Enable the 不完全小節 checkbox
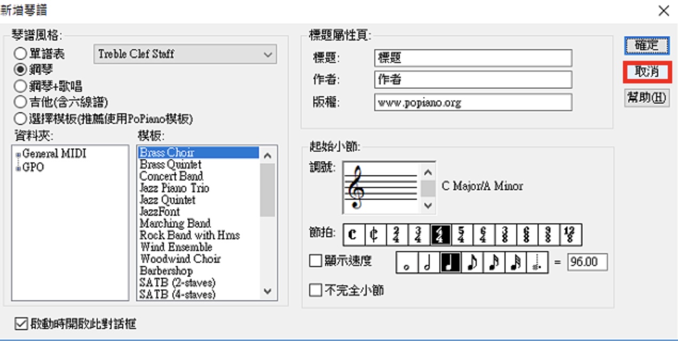678x344 pixels. 316,291
